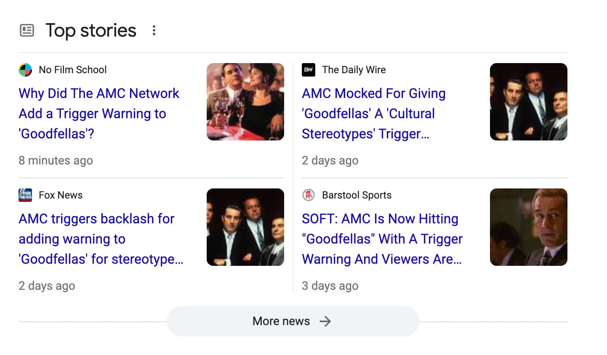Open 'AMC triggers backlash for adding warning' story
This screenshot has height=355, width=607.
101,239
